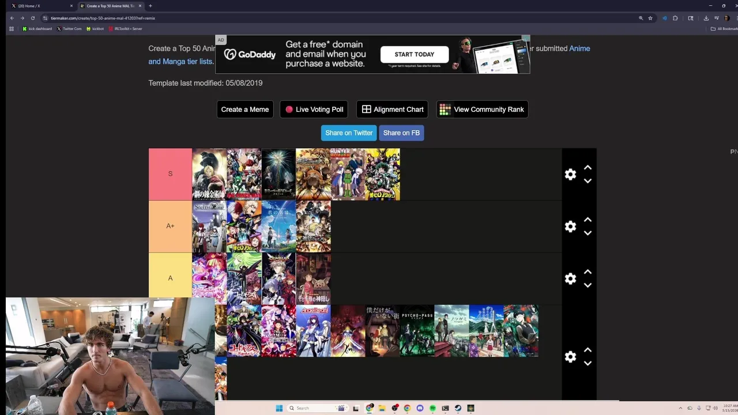Select the Steins;Gate poster in A+ tier
Image resolution: width=738 pixels, height=415 pixels.
(x=209, y=227)
